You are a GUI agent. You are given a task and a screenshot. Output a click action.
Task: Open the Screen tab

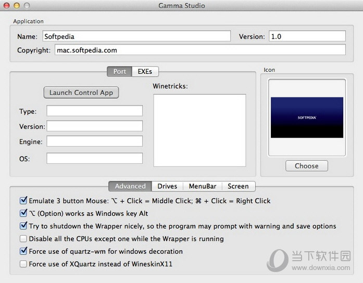coord(238,186)
